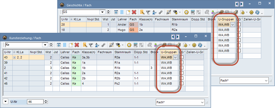Expand the 2, 2 coupling row of lesson 43

point(14,57)
